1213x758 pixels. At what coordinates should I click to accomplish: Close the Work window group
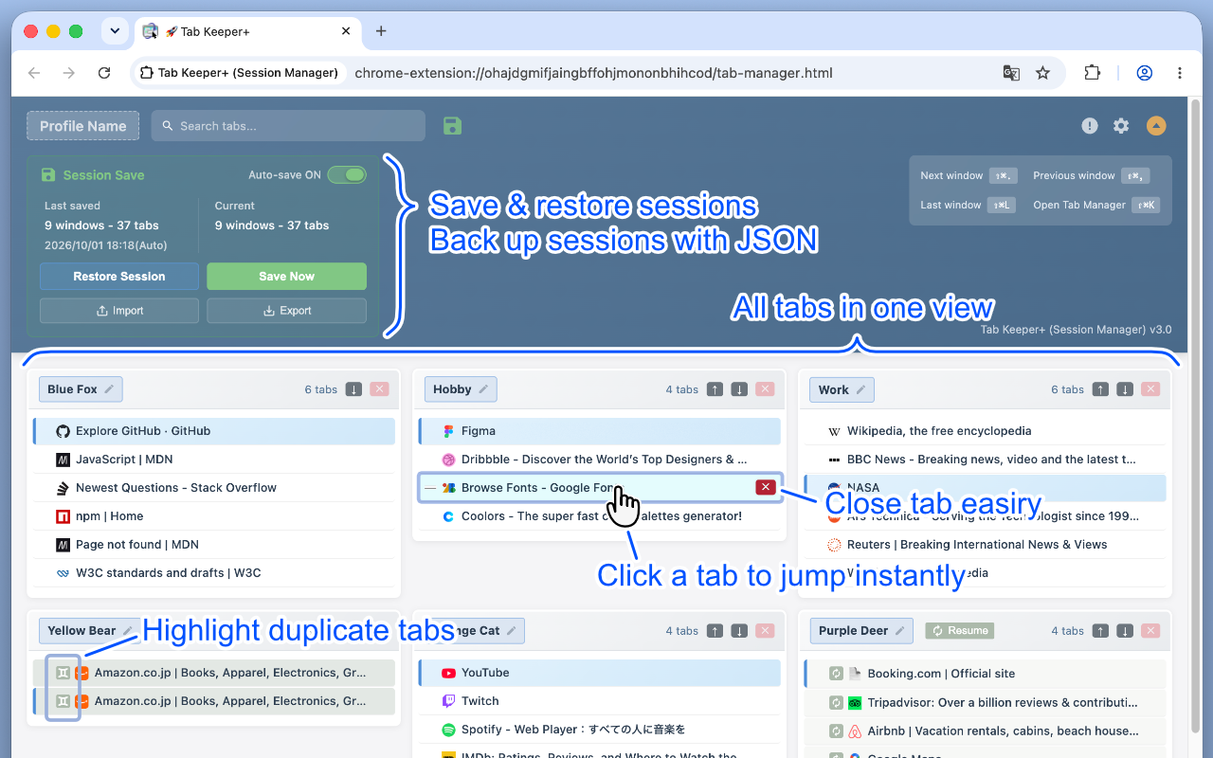[1150, 389]
